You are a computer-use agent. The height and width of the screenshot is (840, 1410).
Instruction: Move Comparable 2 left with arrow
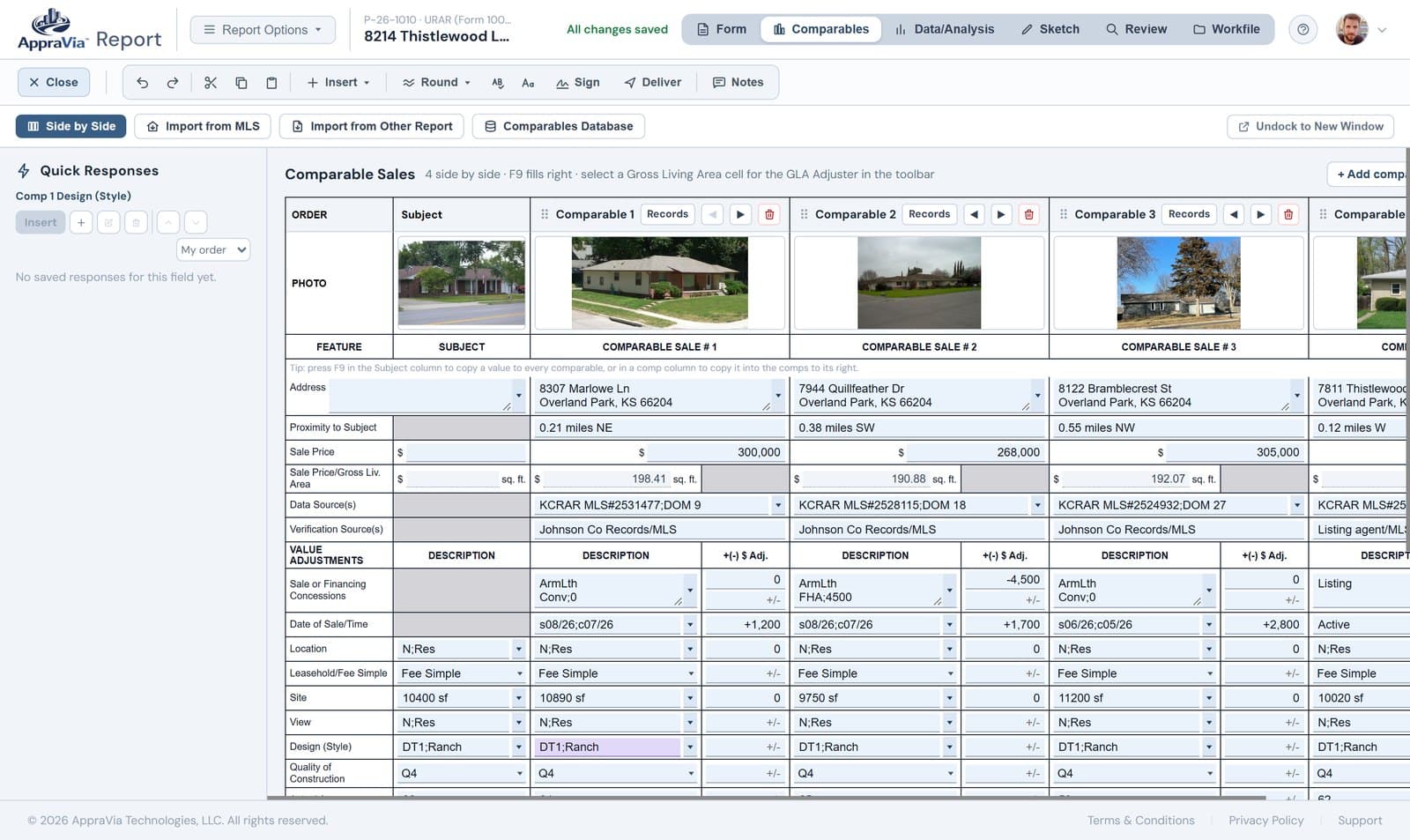click(x=974, y=214)
